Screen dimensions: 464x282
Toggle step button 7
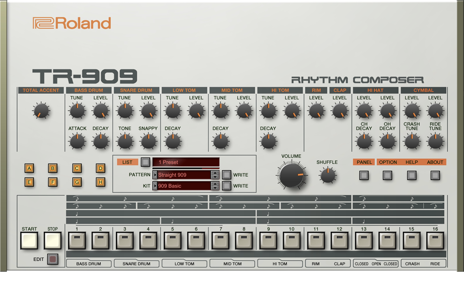221,240
